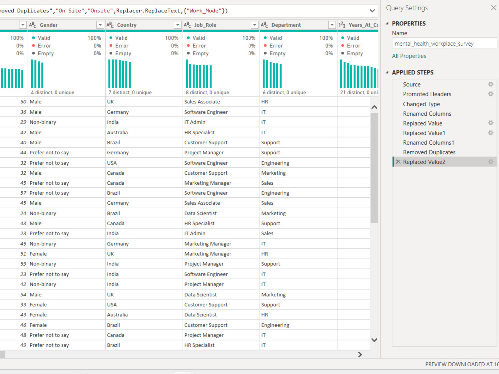Click the Country column data type icon
The width and height of the screenshot is (499, 374).
click(110, 25)
